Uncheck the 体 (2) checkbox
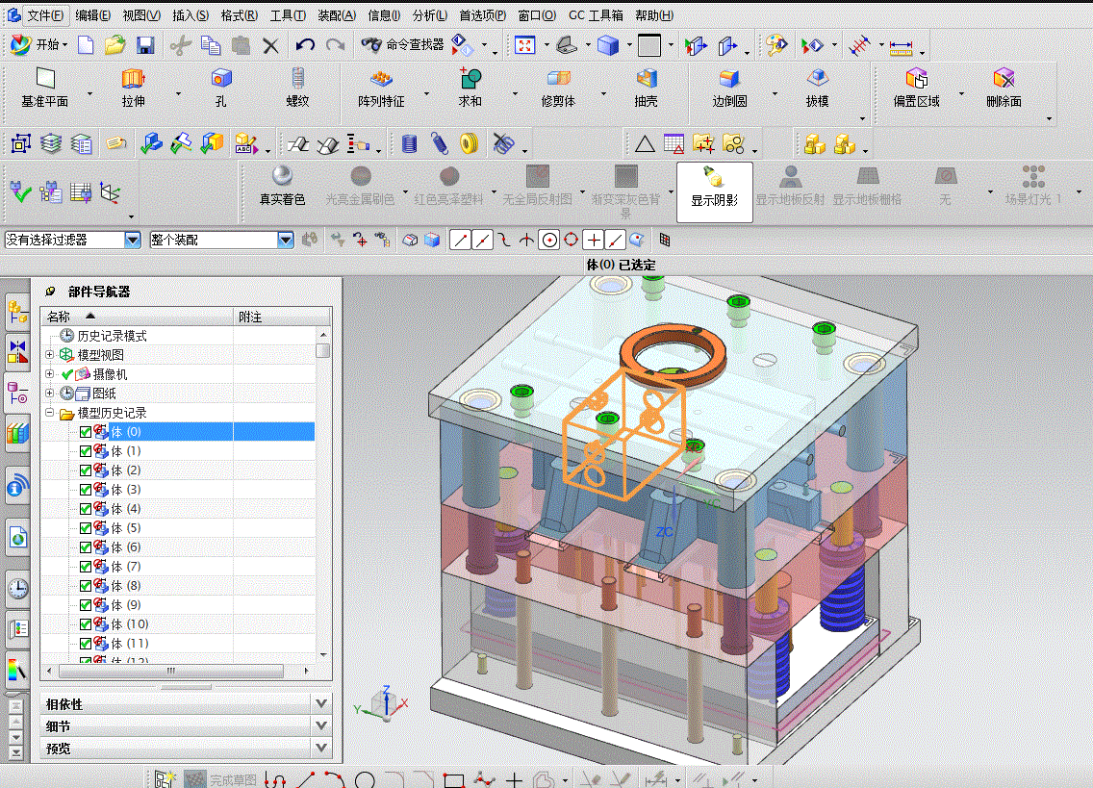 click(x=86, y=470)
